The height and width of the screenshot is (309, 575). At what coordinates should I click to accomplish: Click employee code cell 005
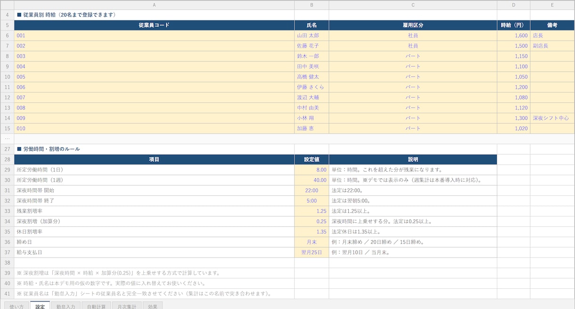(154, 77)
